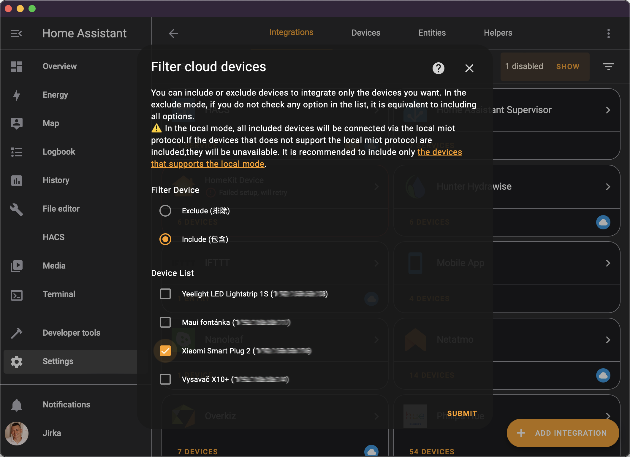This screenshot has width=630, height=457.
Task: Uncheck Xiaomi Smart Plug 2
Action: 165,351
